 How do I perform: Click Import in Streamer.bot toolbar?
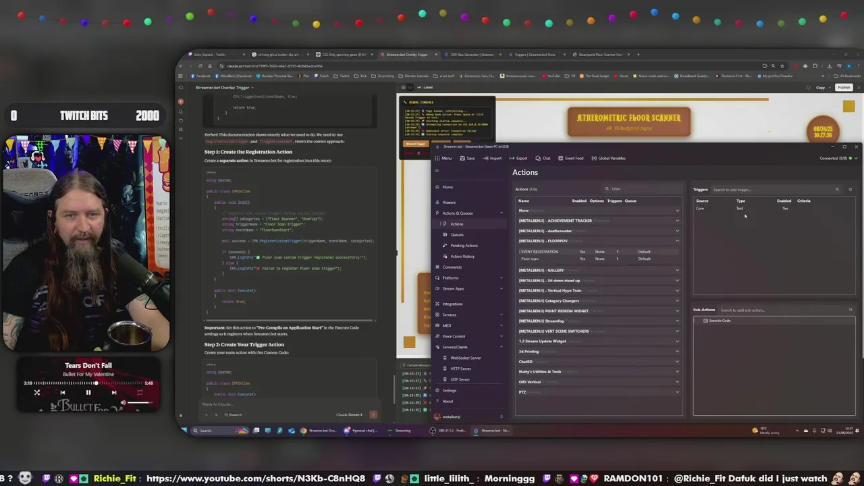492,158
